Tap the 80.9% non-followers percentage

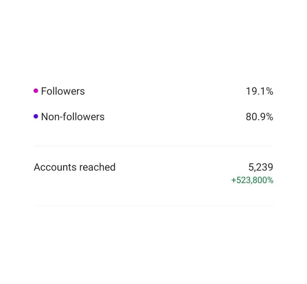coord(259,117)
